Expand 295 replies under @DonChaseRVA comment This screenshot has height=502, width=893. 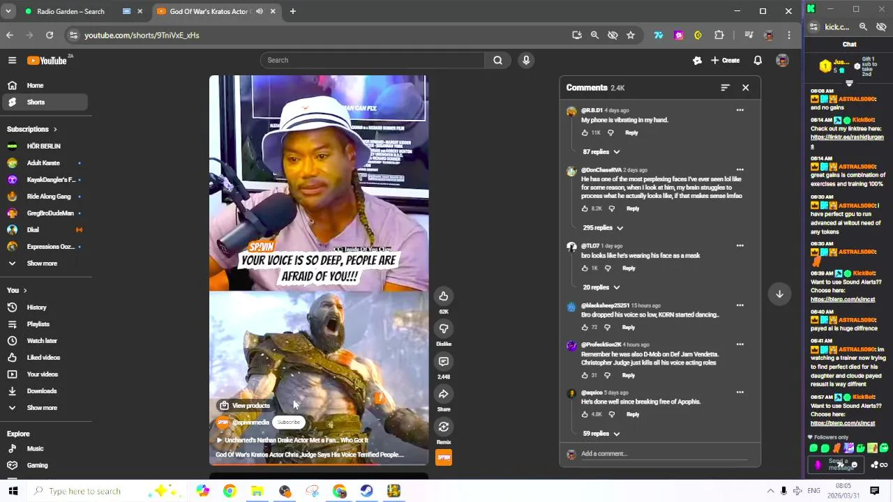(603, 228)
